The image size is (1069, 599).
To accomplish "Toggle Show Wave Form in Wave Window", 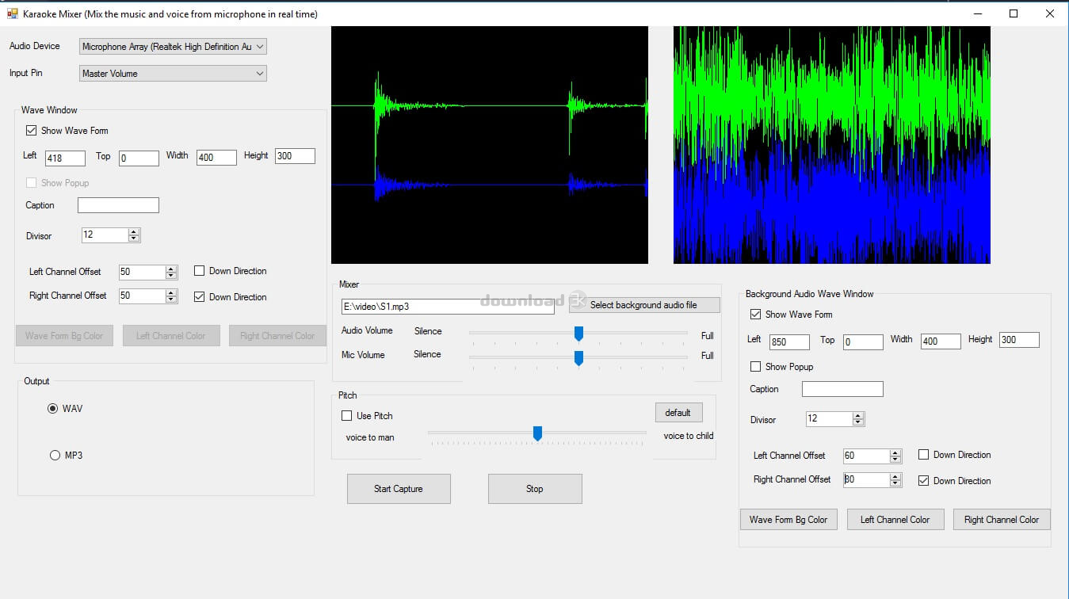I will point(31,131).
